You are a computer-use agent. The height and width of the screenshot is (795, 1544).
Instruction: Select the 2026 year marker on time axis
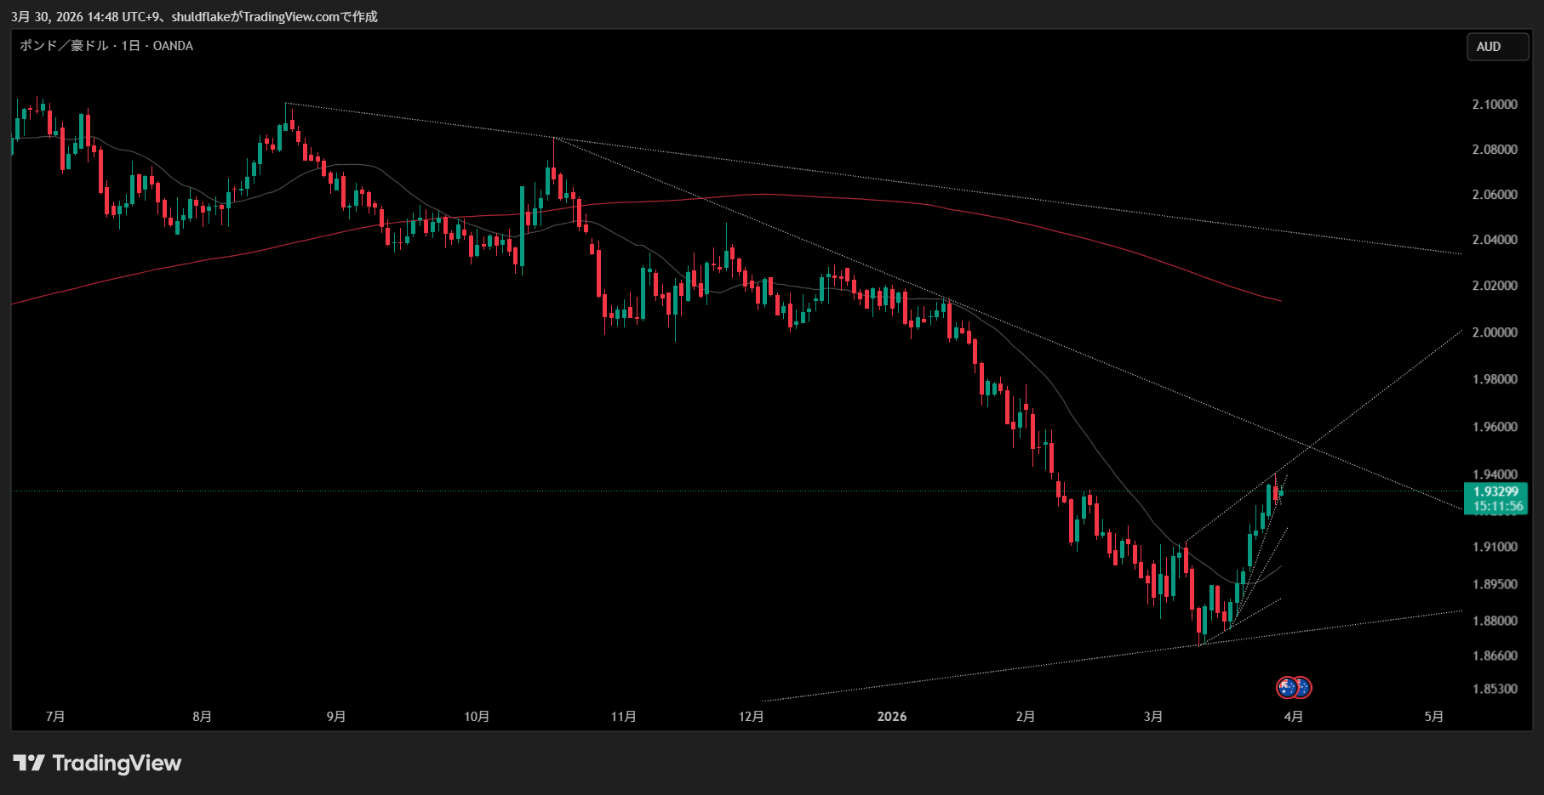(x=891, y=717)
